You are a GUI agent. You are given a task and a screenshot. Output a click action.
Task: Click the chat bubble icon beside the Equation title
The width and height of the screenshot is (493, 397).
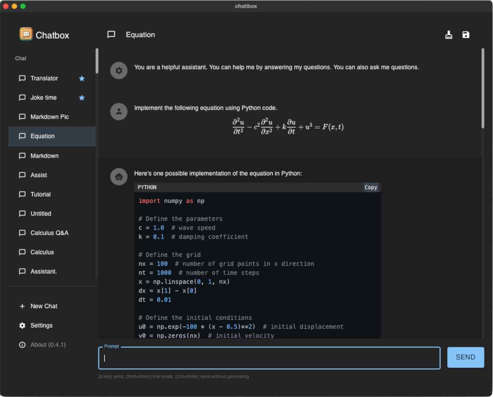(112, 35)
